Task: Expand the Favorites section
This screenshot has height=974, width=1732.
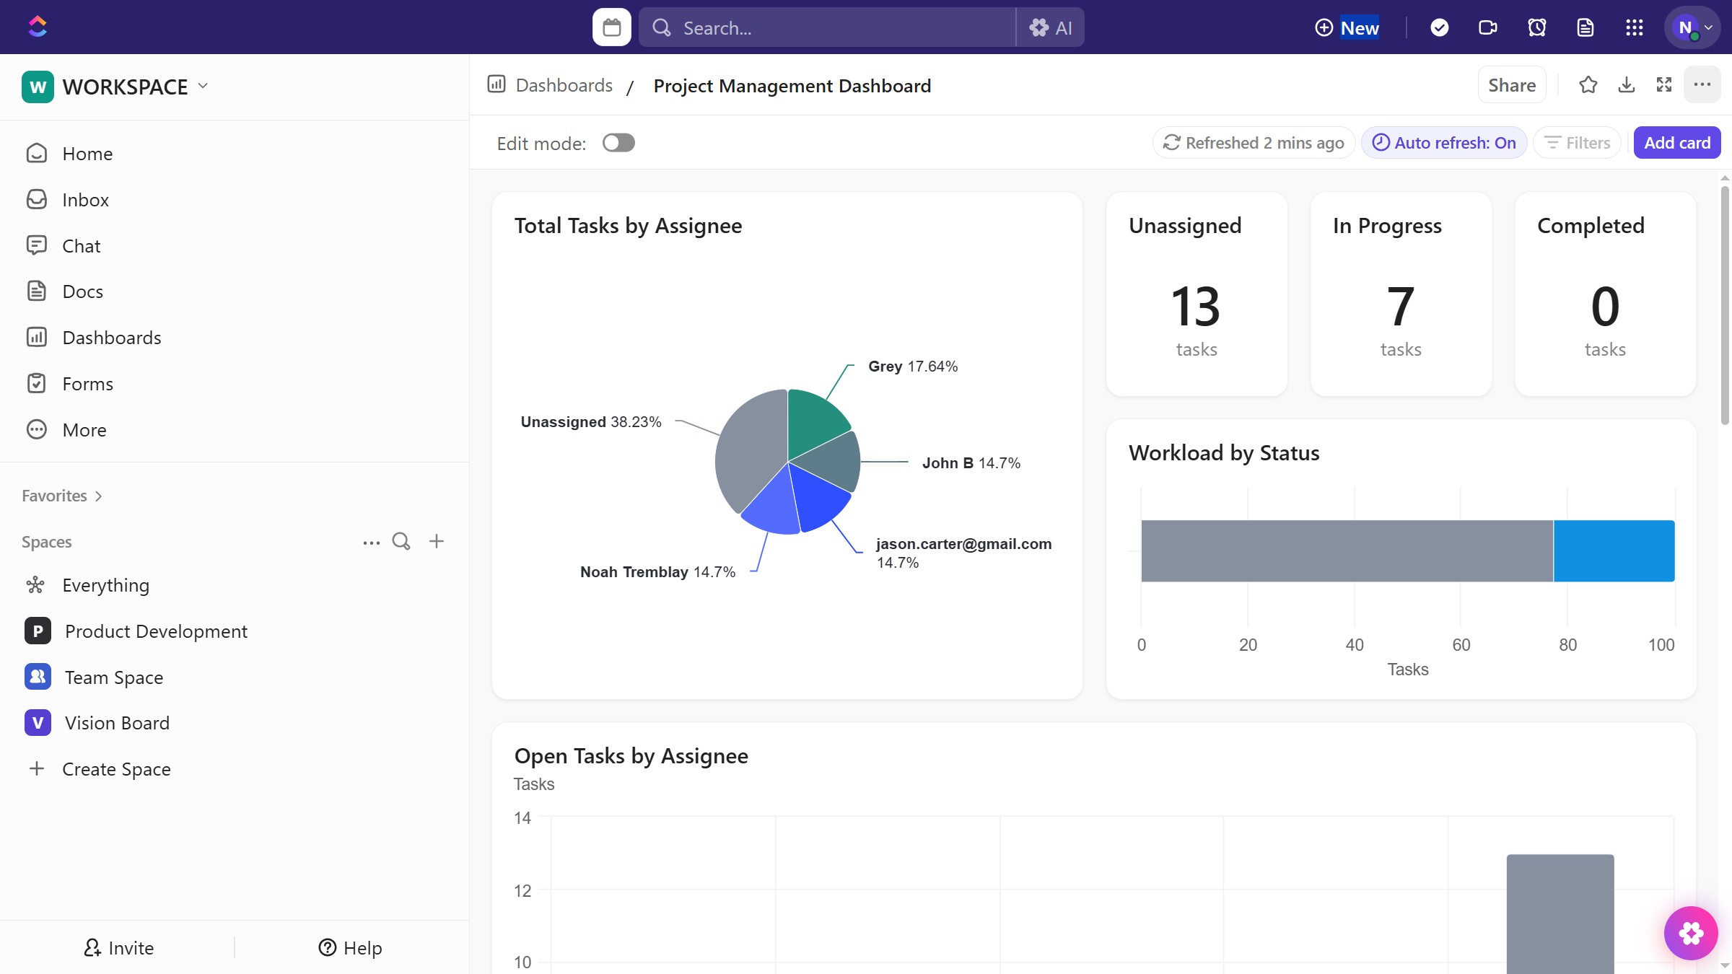Action: 96,496
